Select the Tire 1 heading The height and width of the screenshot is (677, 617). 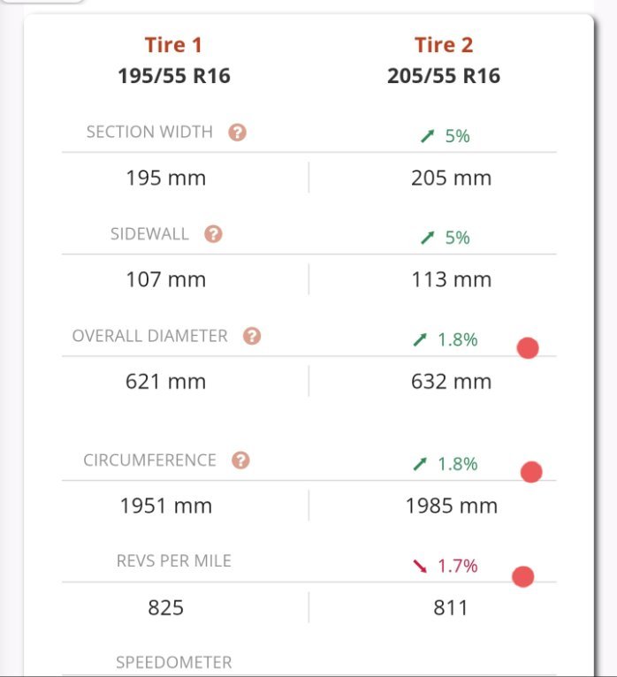click(173, 45)
